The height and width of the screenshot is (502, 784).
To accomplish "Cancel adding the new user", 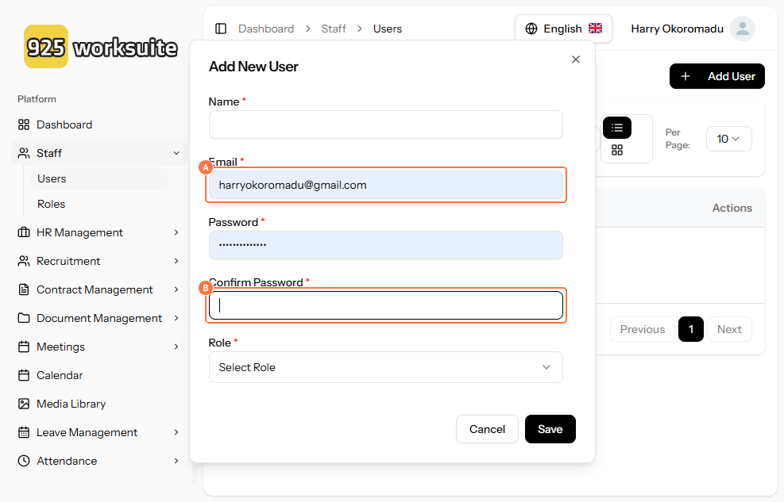I will [487, 429].
